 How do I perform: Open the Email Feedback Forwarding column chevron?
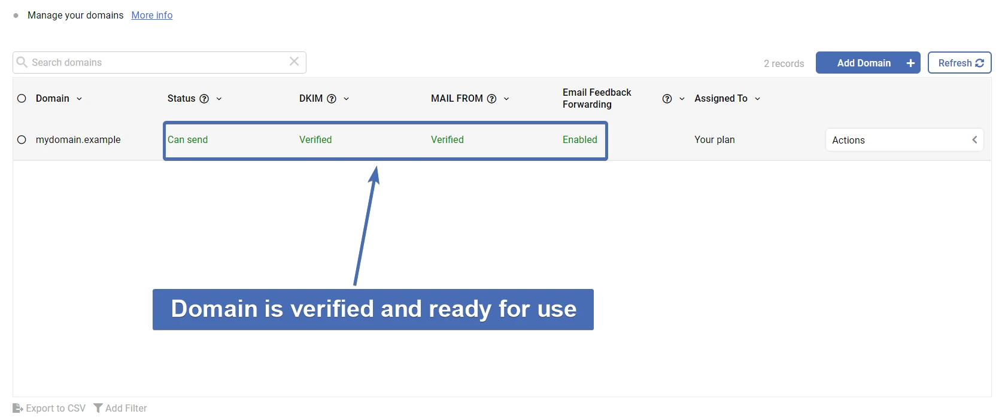[682, 99]
